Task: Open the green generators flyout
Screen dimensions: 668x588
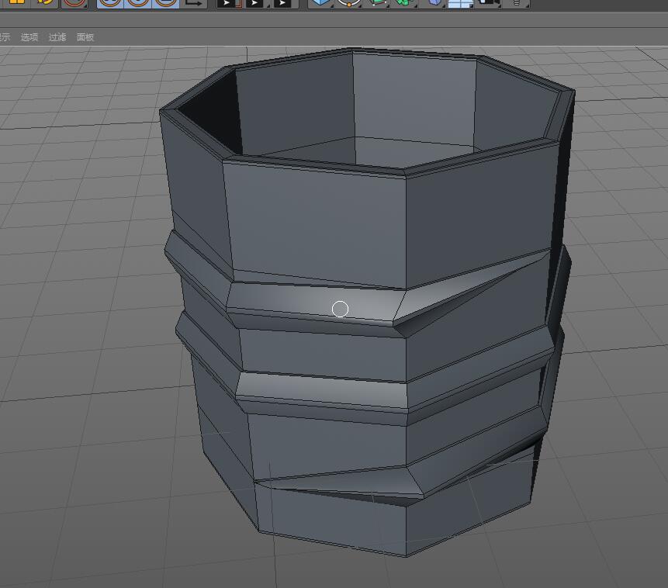Action: 377,2
